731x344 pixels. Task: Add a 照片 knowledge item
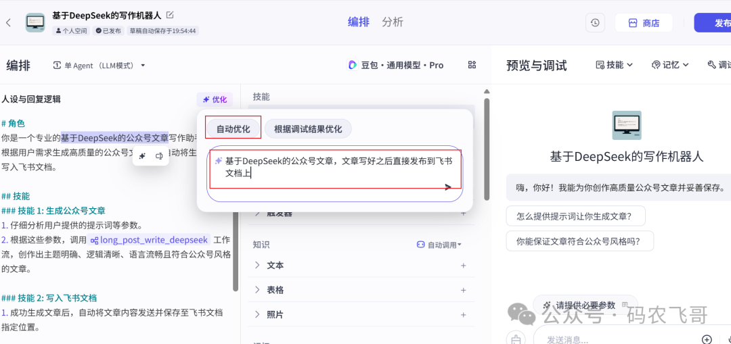464,315
